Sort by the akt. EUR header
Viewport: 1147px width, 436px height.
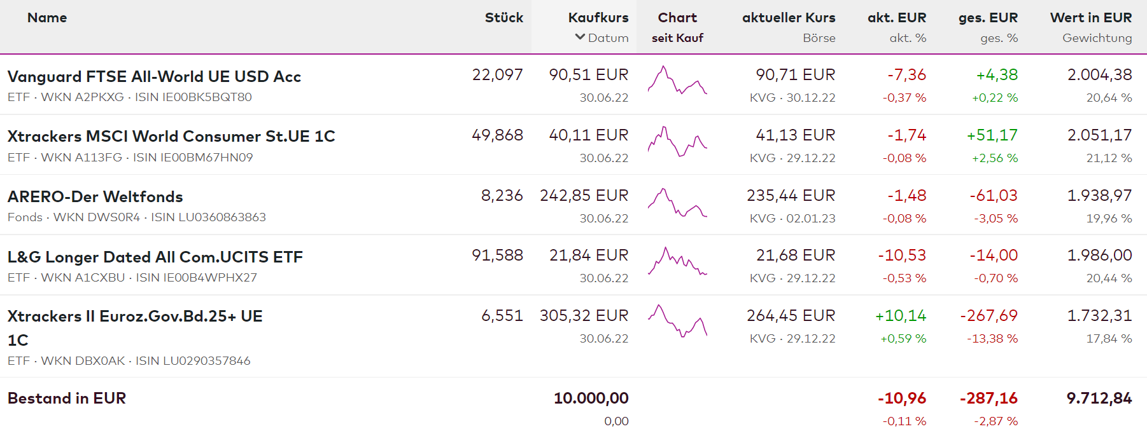[896, 18]
